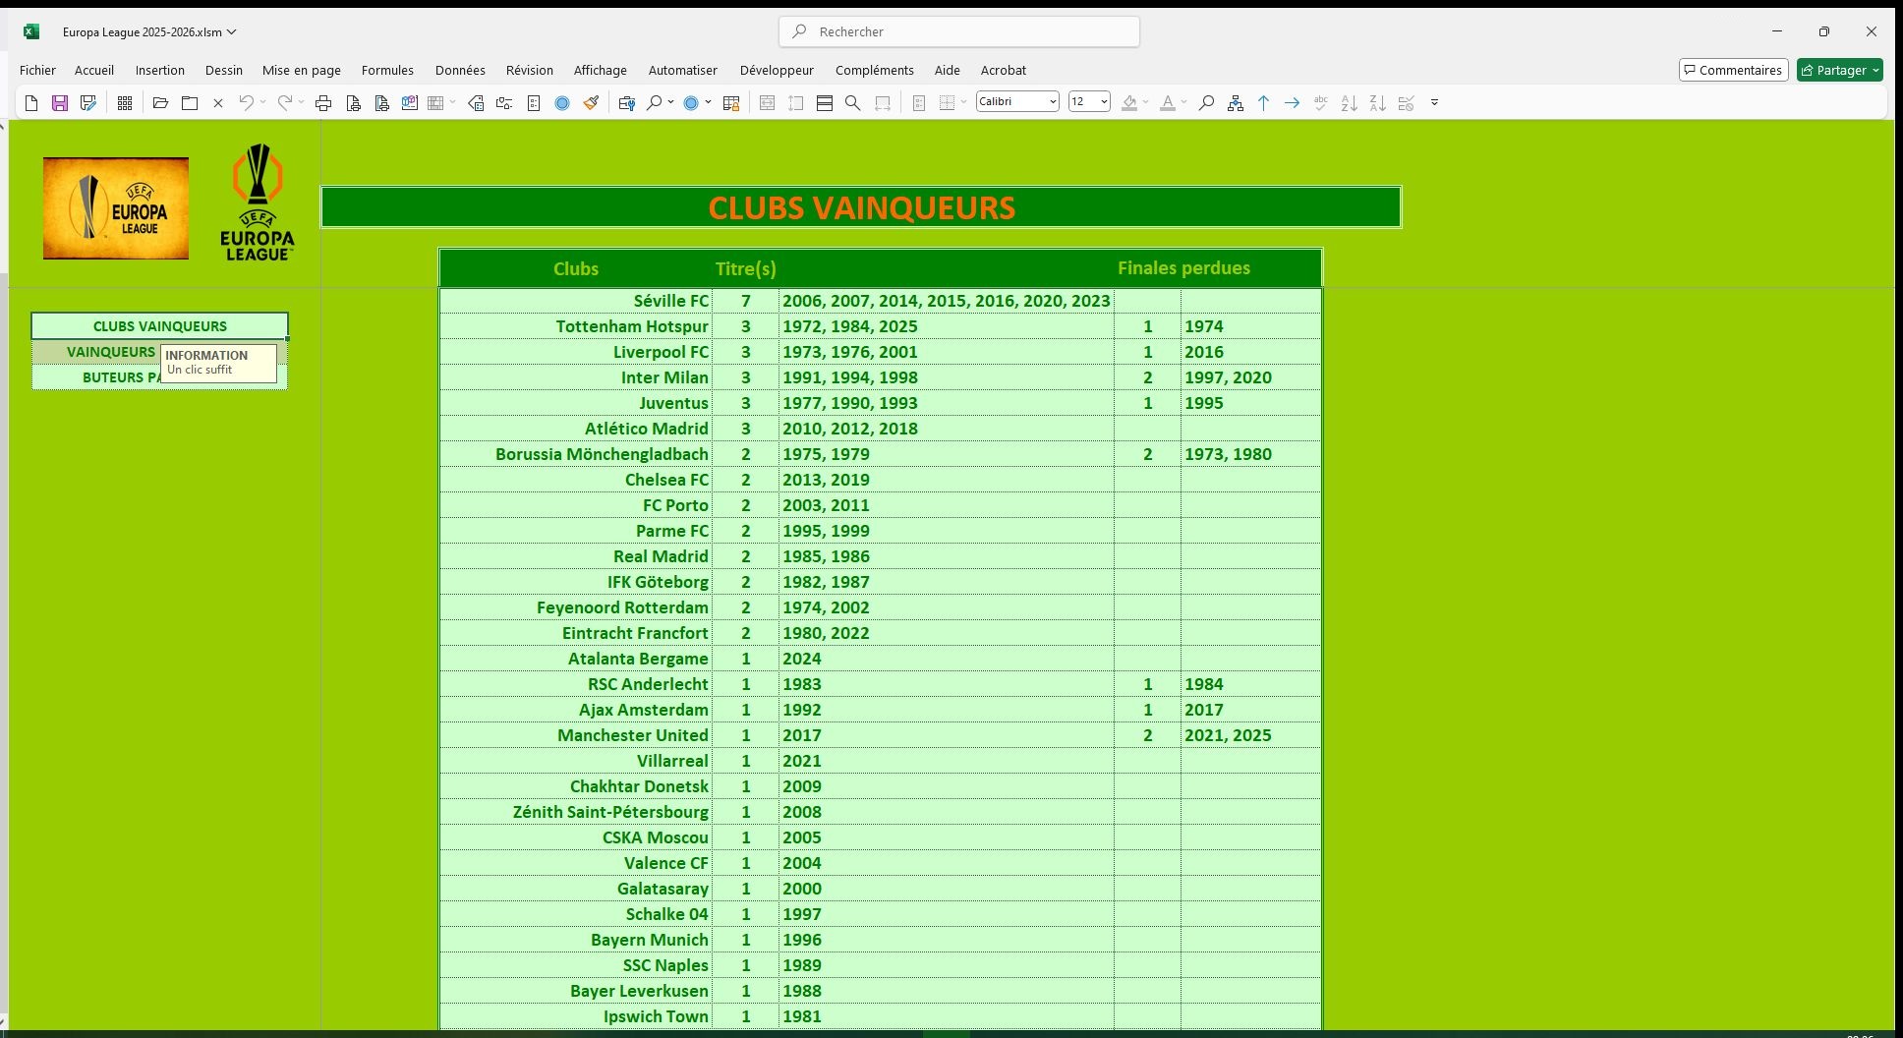Customize the quick access toolbar arrow
The height and width of the screenshot is (1038, 1903).
(1434, 102)
